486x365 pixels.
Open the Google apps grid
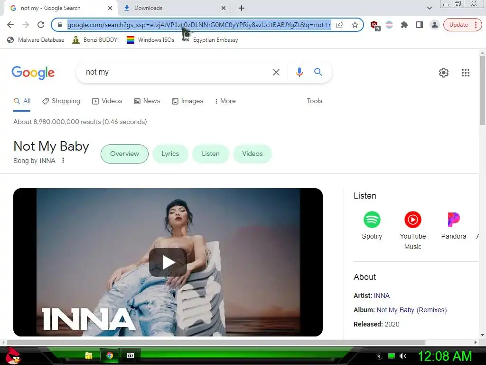[x=465, y=73]
